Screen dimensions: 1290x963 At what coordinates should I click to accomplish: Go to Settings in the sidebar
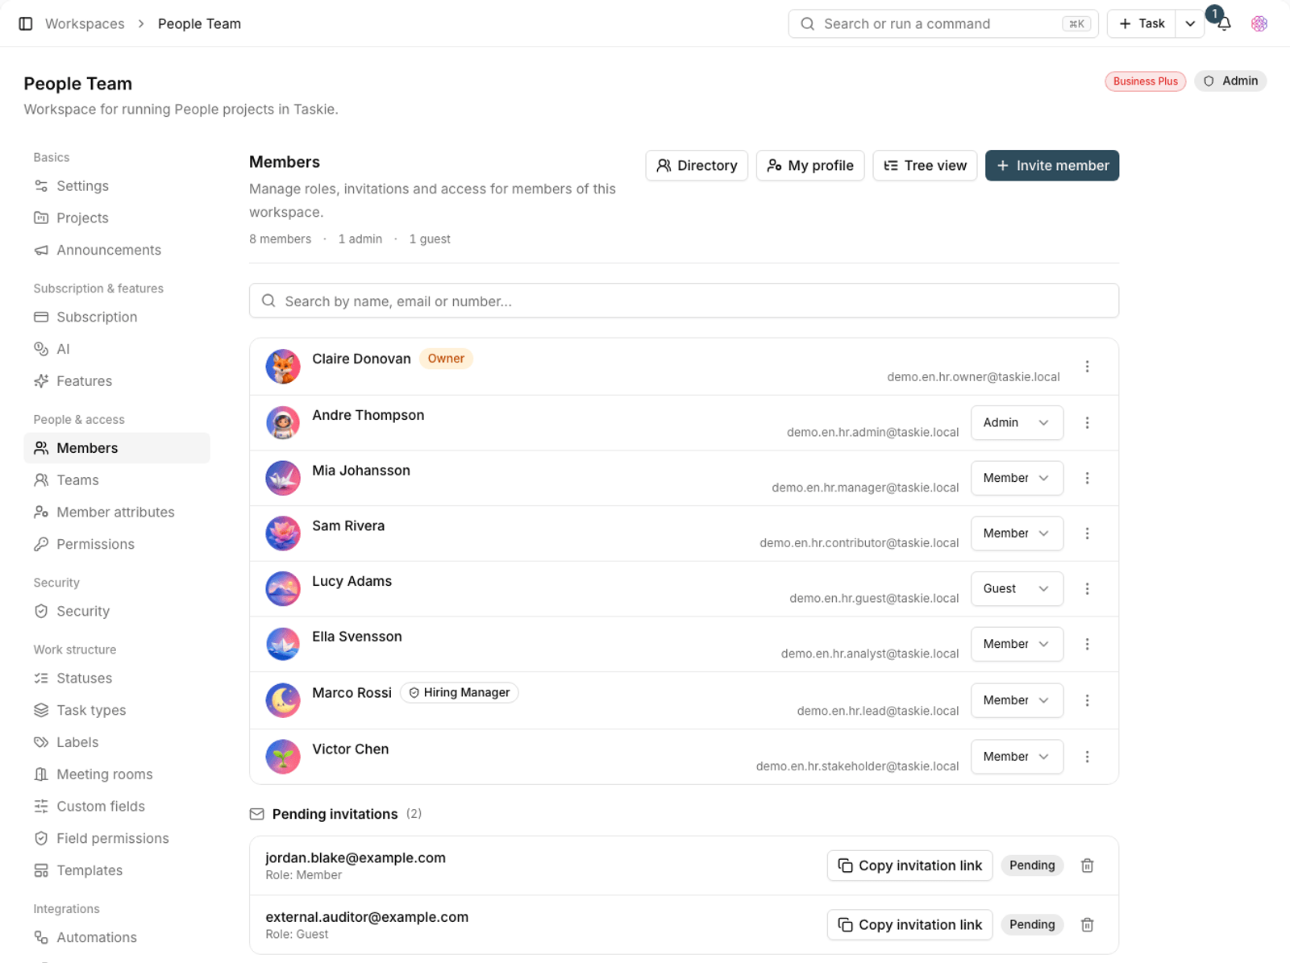pos(117,186)
